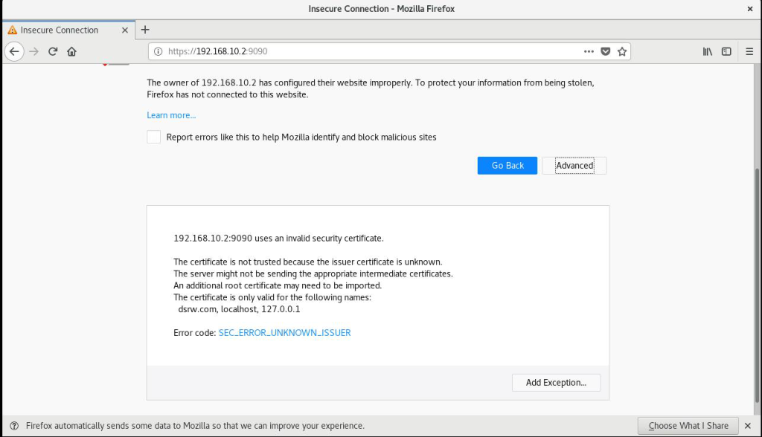Image resolution: width=762 pixels, height=437 pixels.
Task: Click the 'uses an invalid security certificate' line
Action: click(x=278, y=239)
